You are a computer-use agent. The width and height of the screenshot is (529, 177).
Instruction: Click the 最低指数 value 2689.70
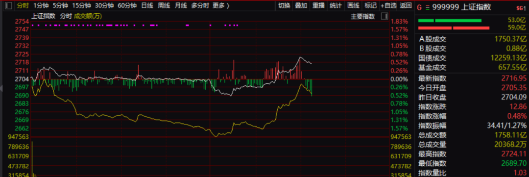(514, 164)
